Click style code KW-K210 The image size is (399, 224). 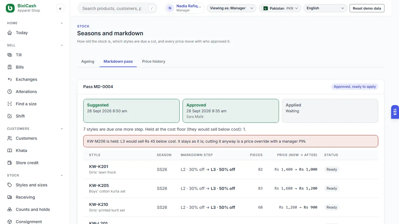pos(98,204)
